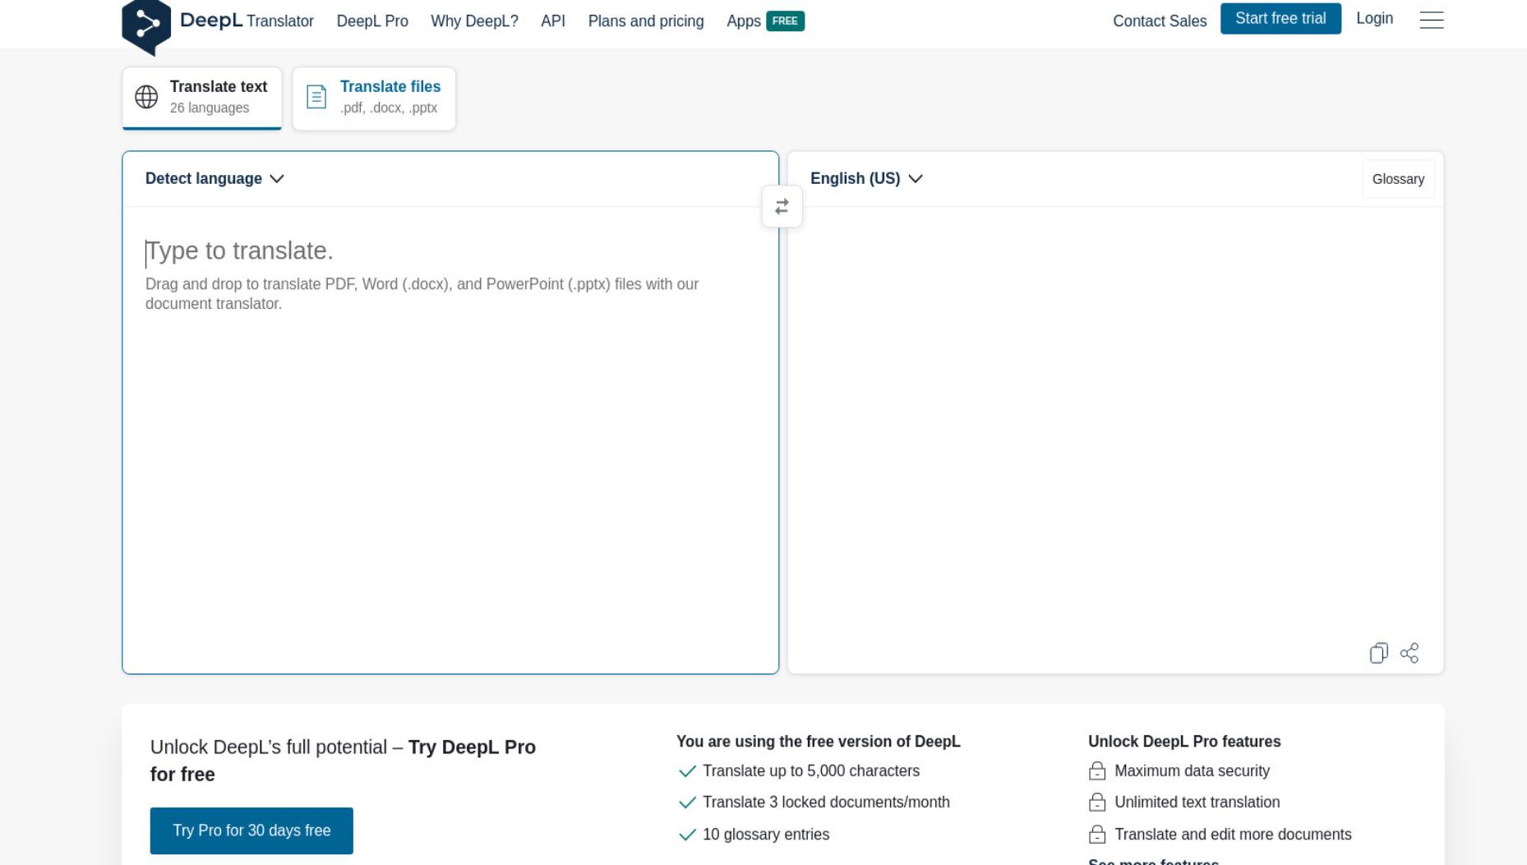Screen dimensions: 1527x865
Task: Select the Translate text tab
Action: tap(202, 98)
